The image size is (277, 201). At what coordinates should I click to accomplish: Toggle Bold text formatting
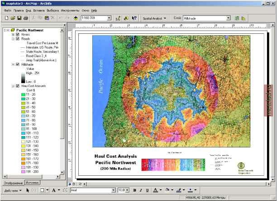pyautogui.click(x=134, y=191)
